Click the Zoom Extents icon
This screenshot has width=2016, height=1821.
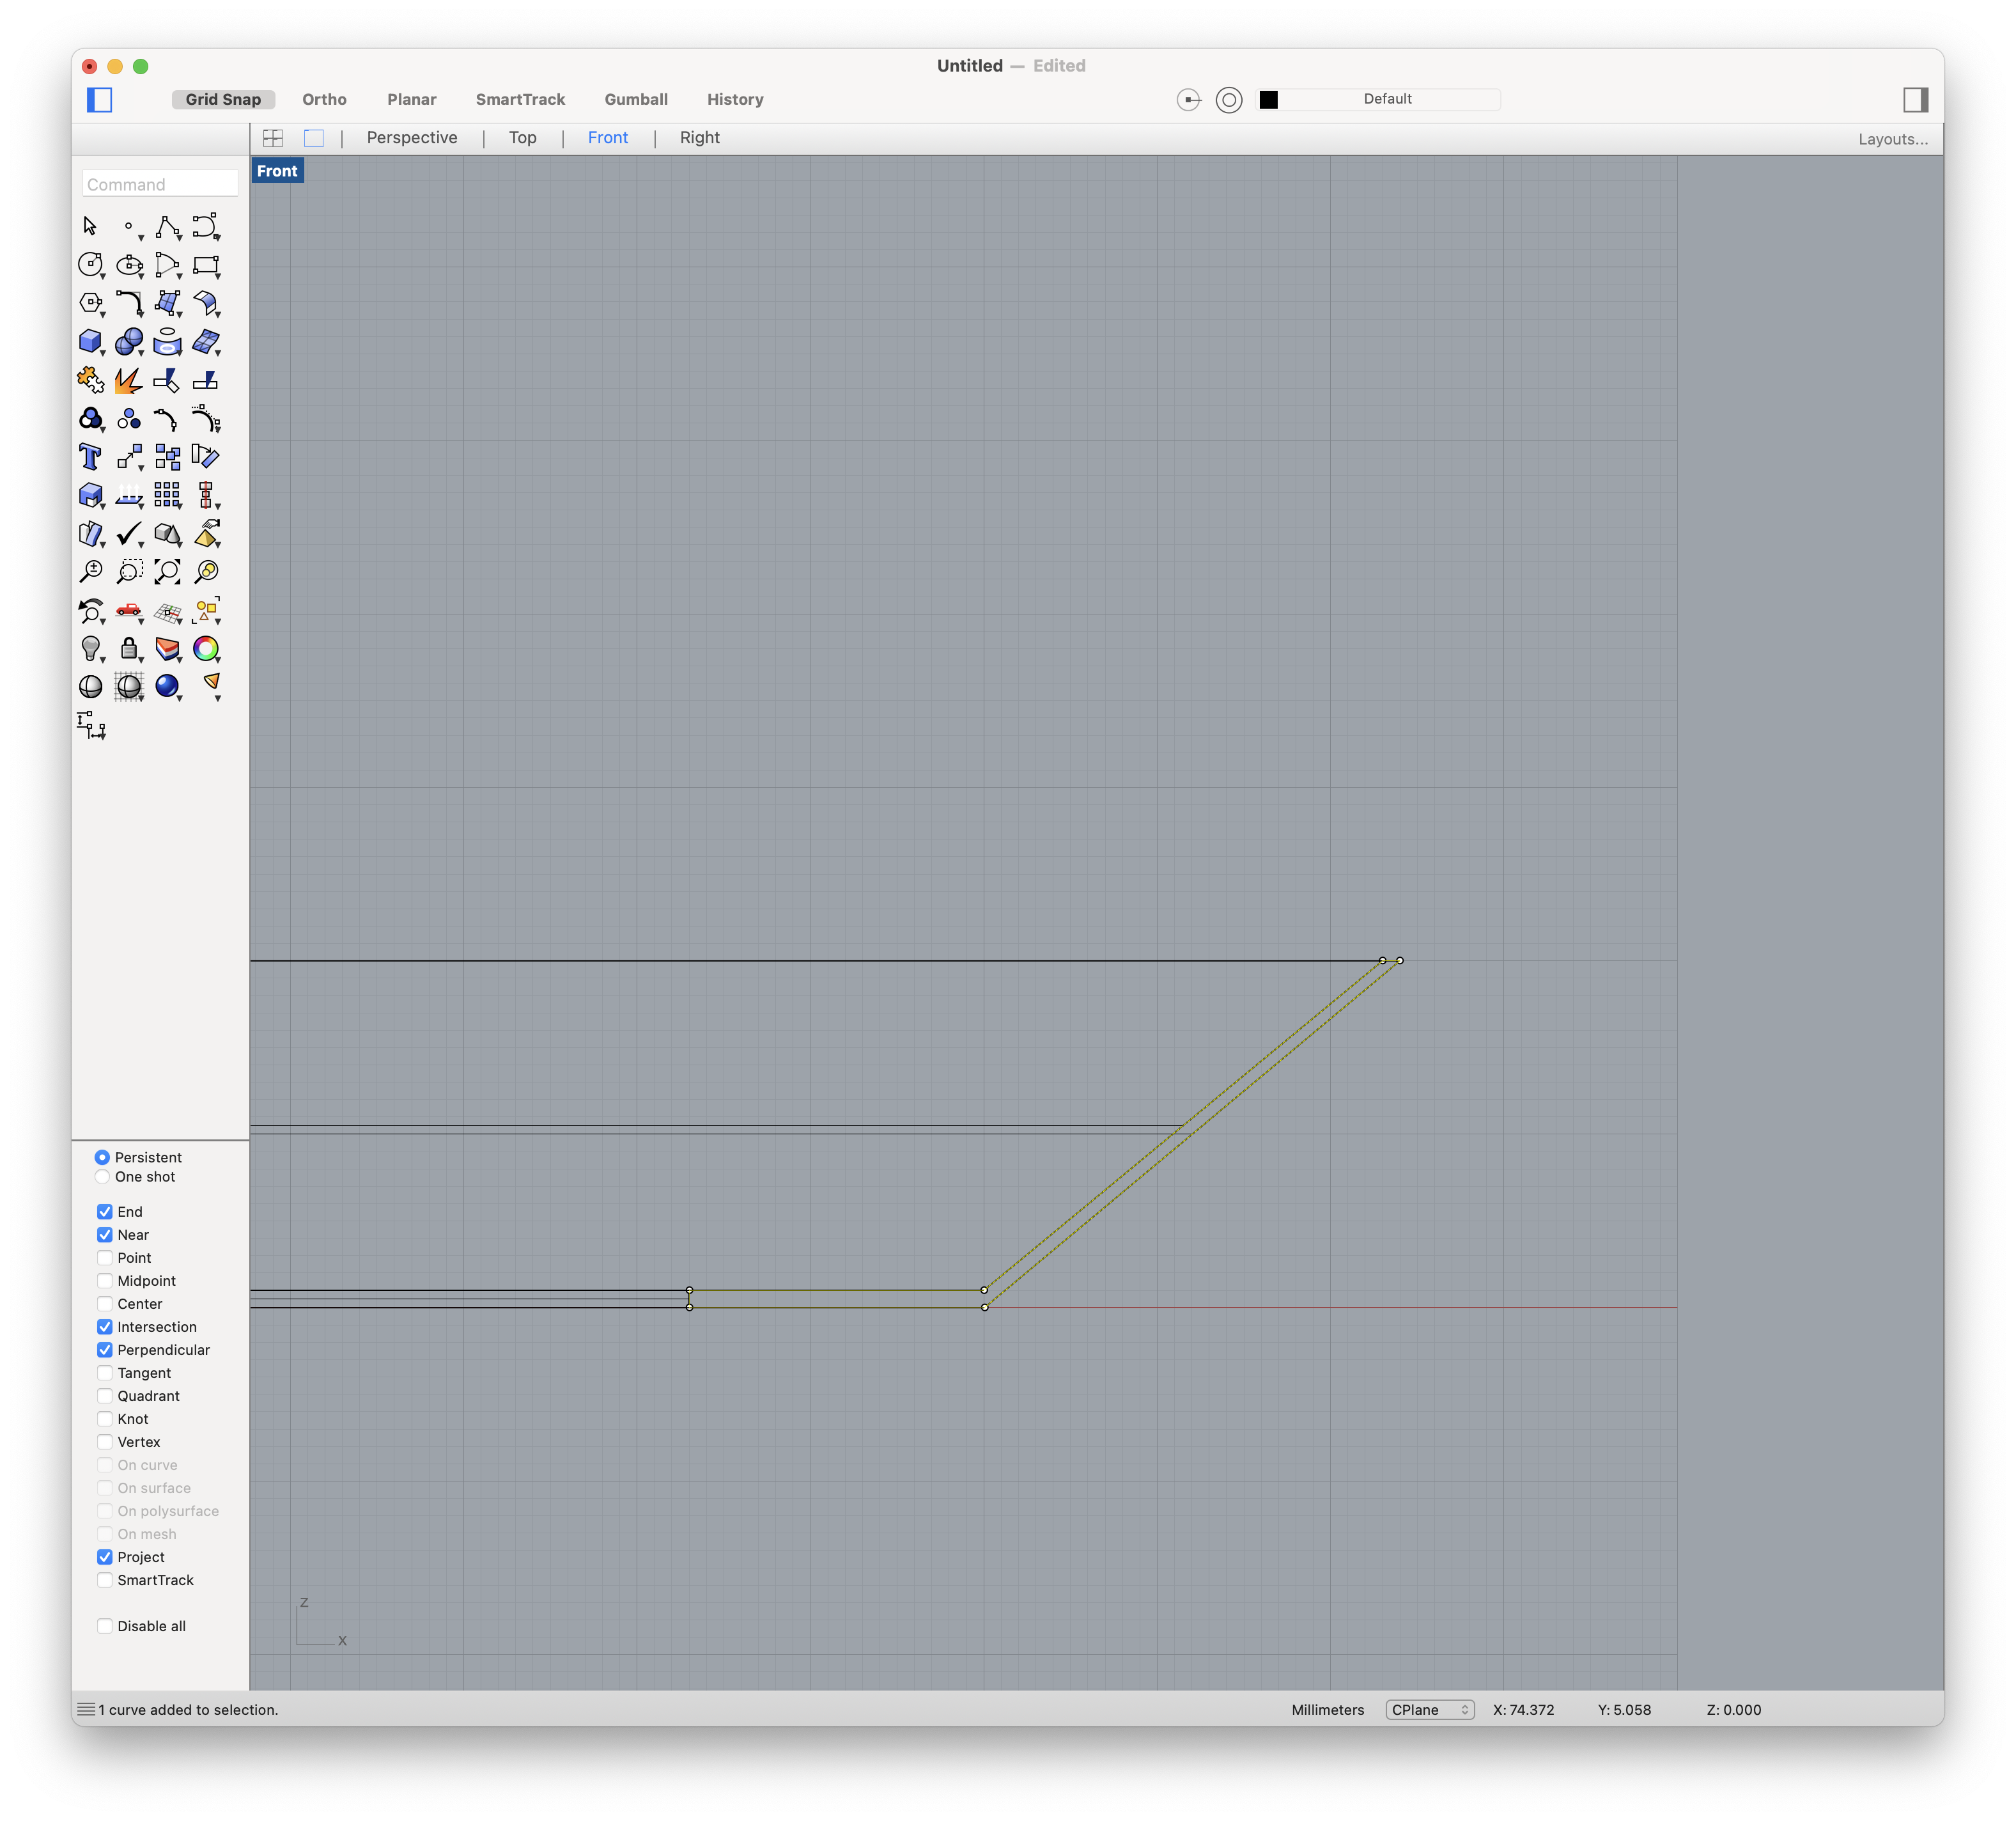[x=167, y=572]
